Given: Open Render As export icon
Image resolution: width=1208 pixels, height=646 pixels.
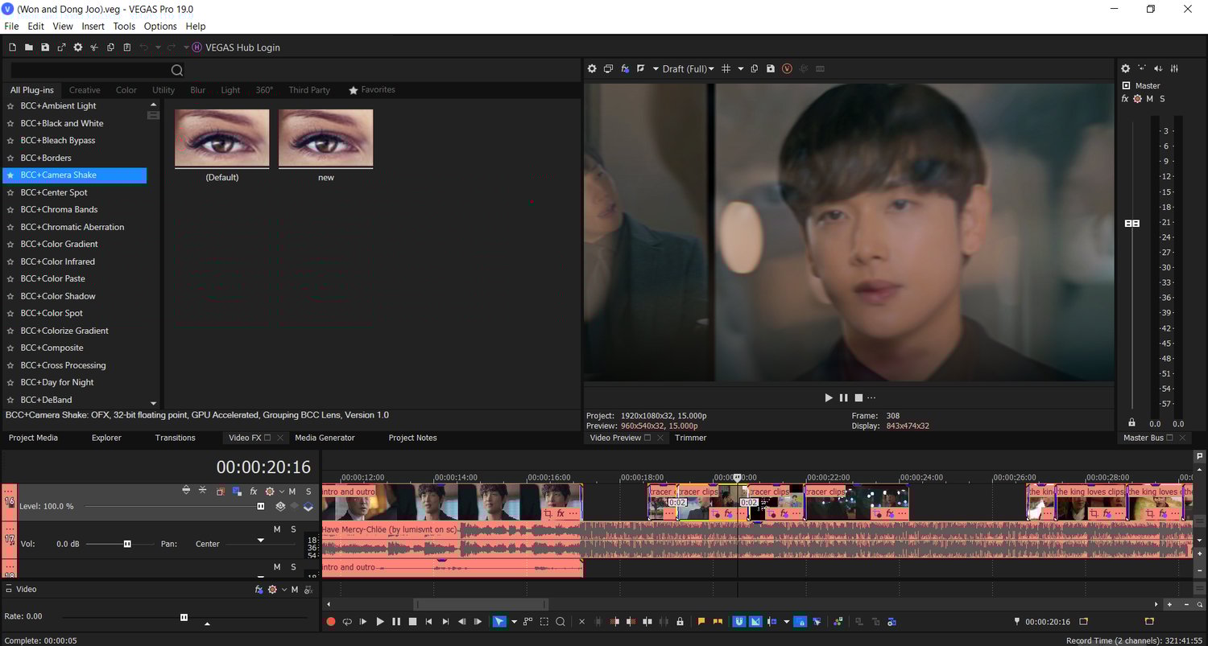Looking at the screenshot, I should click(61, 47).
